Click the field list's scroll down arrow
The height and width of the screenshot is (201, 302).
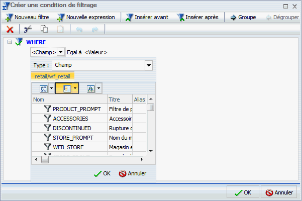pos(151,151)
